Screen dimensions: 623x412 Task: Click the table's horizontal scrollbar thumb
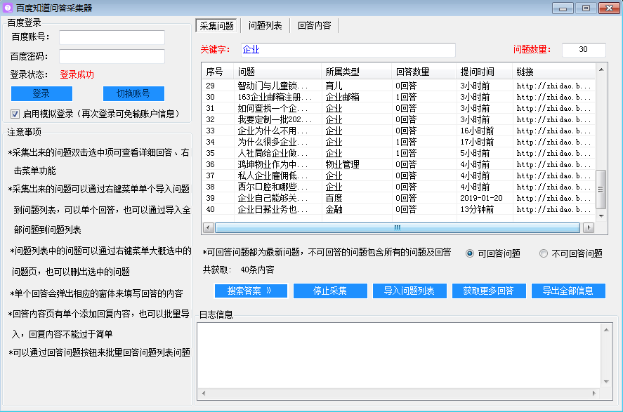click(x=398, y=228)
